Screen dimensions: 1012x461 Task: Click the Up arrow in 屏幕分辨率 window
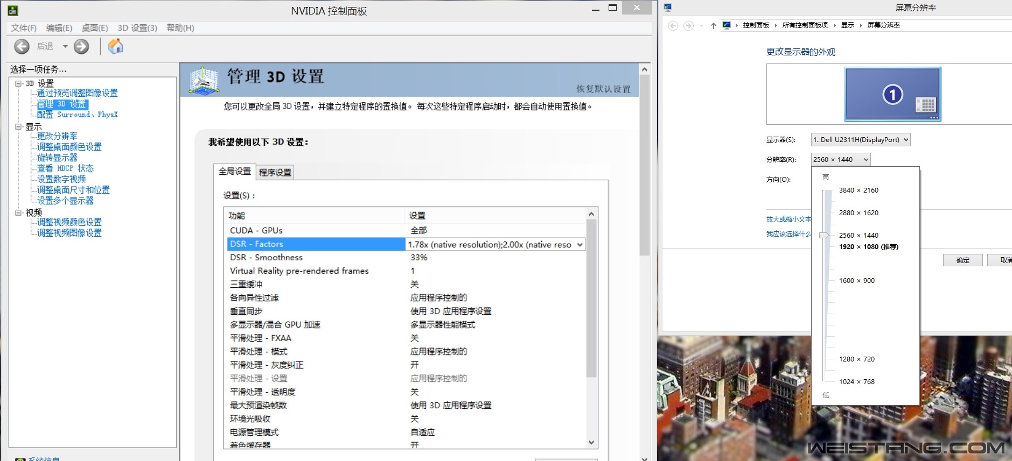click(713, 26)
